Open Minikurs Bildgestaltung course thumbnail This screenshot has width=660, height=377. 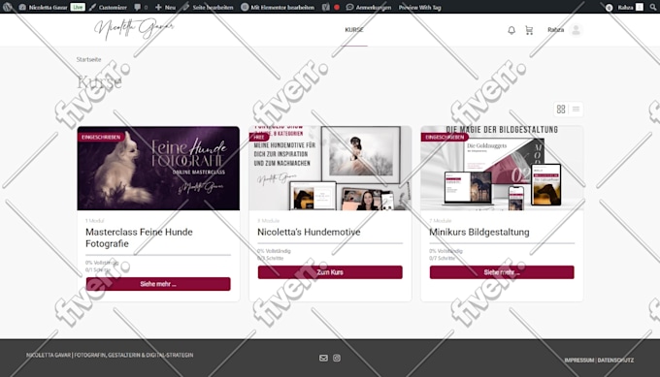tap(502, 168)
